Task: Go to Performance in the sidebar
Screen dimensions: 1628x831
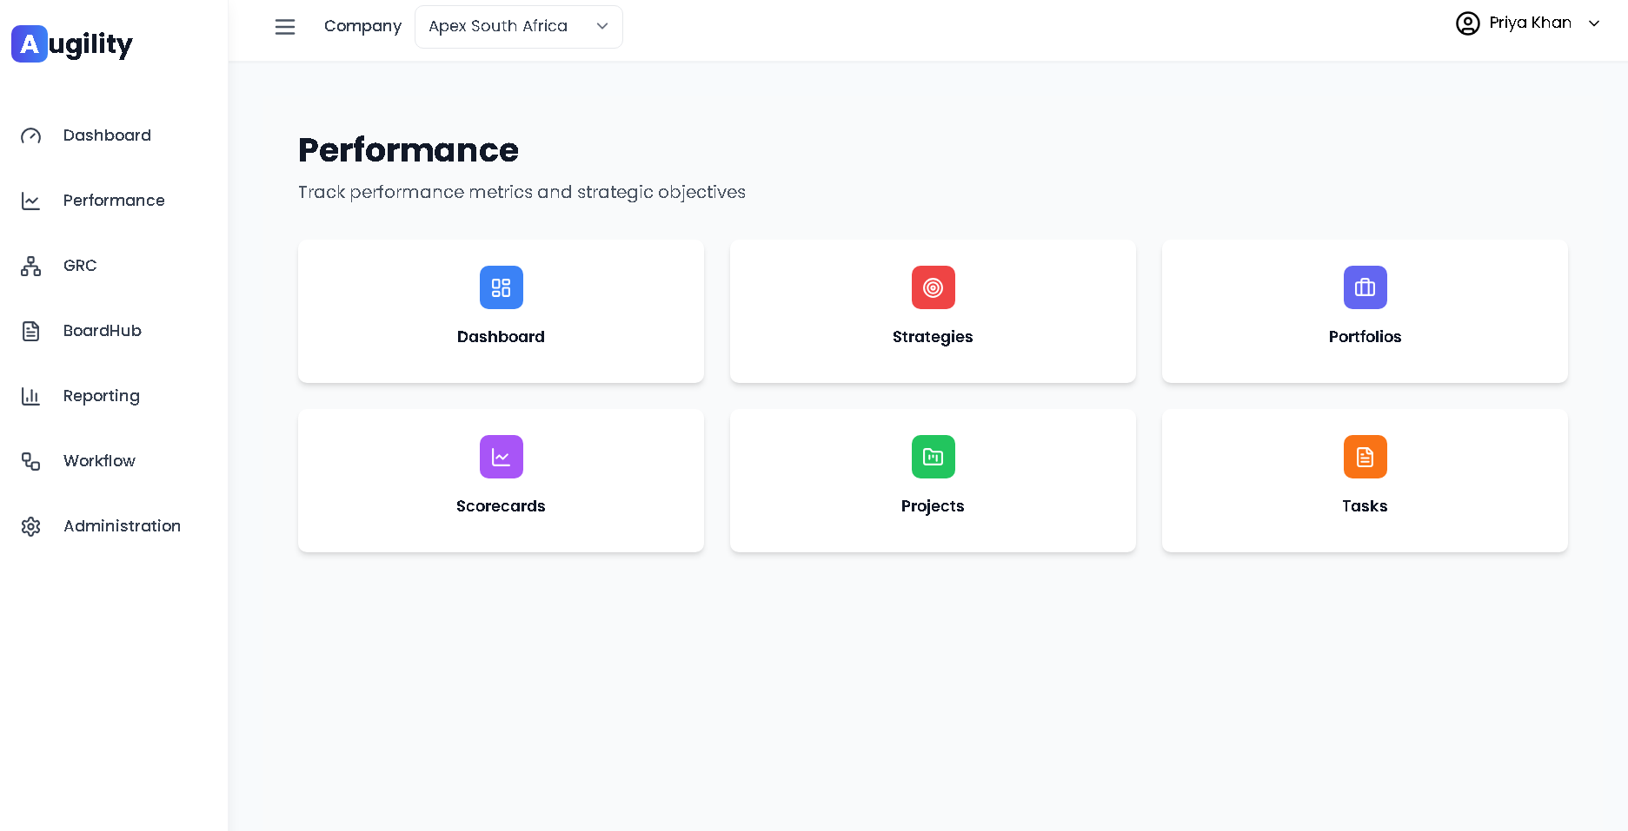Action: [x=114, y=201]
